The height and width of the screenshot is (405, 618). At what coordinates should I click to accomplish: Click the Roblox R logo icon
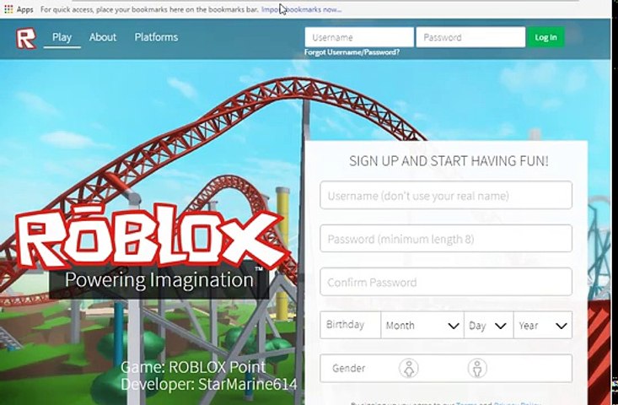click(26, 38)
